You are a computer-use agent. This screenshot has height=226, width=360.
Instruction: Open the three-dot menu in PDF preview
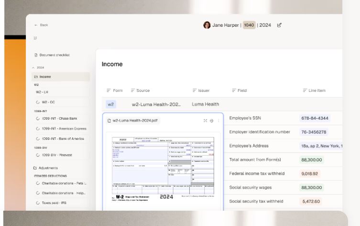[218, 121]
